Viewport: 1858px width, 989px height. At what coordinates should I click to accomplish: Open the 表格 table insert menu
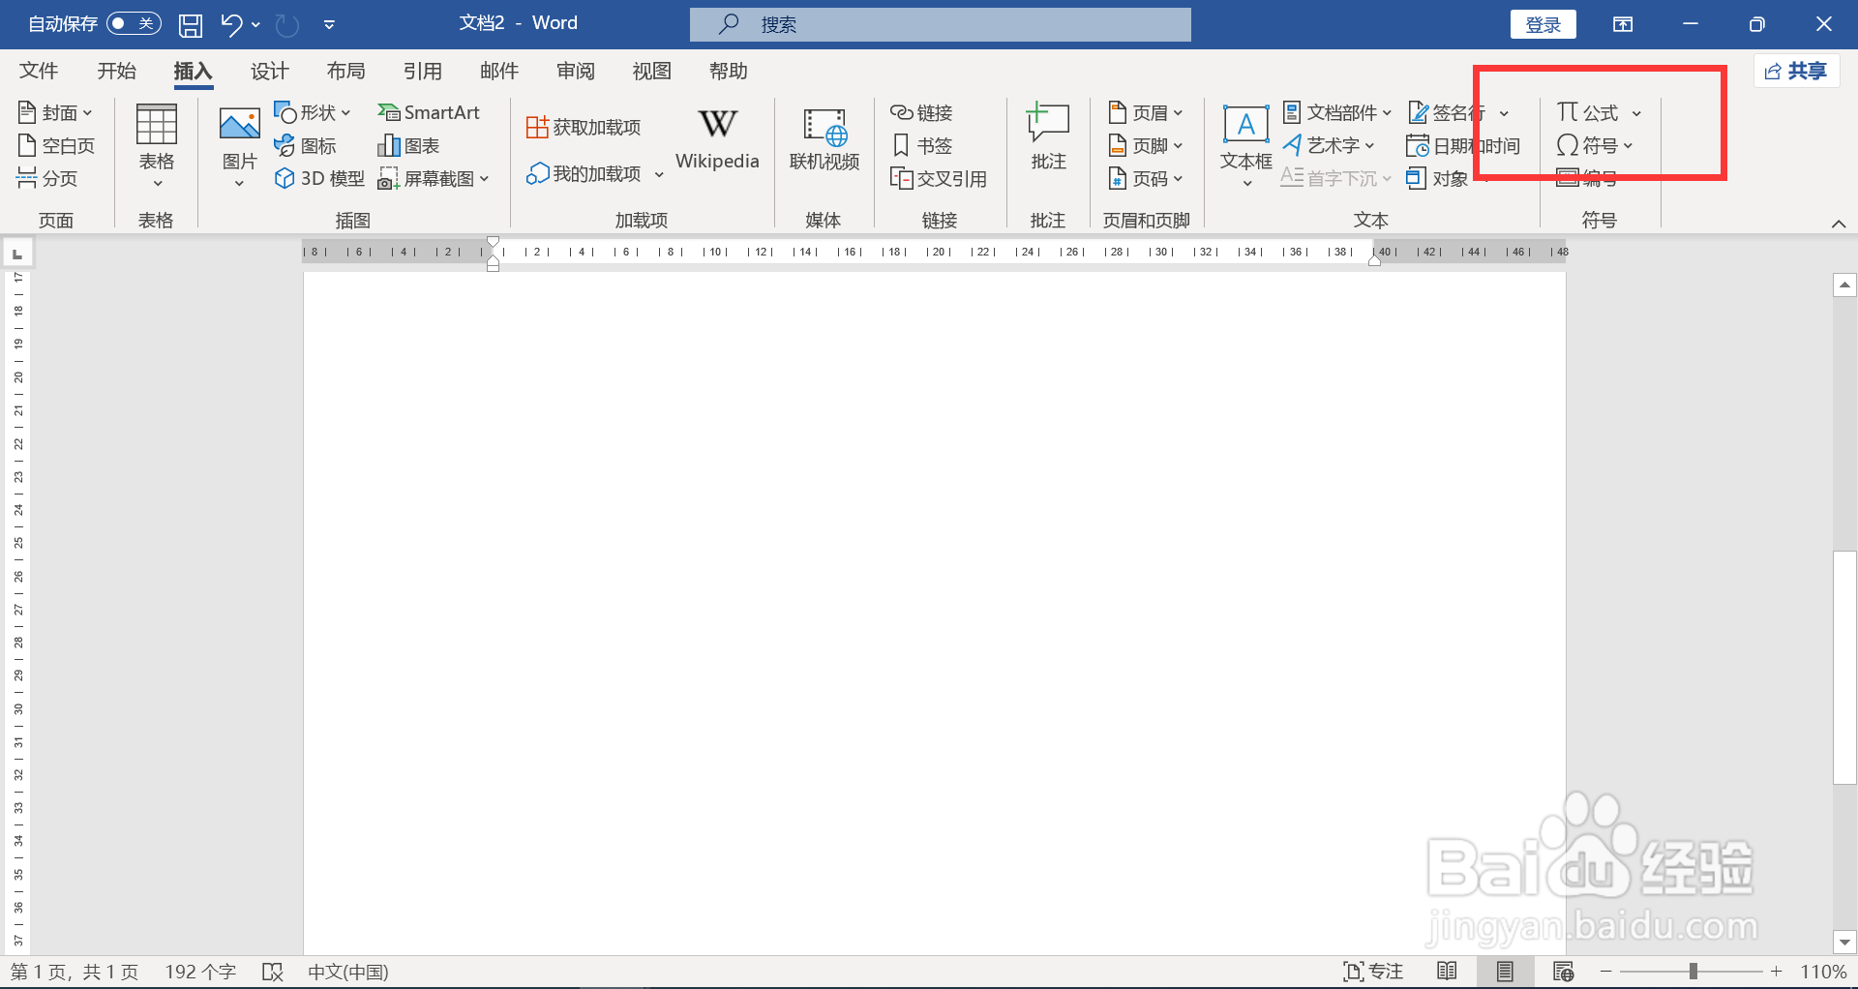pos(156,145)
